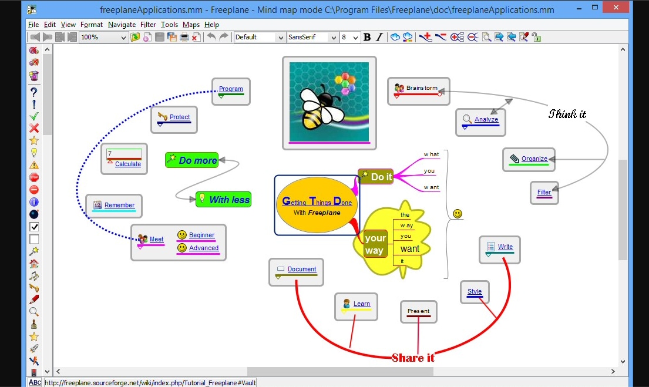
Task: Click the trash can remove-all-icons button
Action: tap(34, 76)
